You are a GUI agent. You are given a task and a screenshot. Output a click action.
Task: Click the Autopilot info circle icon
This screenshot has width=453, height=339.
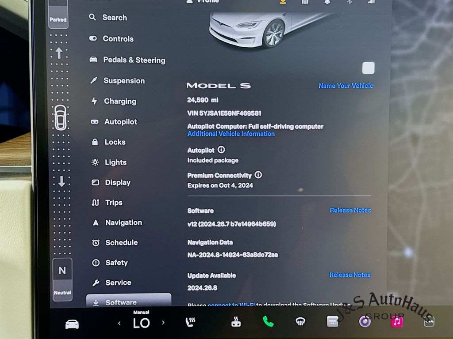point(221,150)
